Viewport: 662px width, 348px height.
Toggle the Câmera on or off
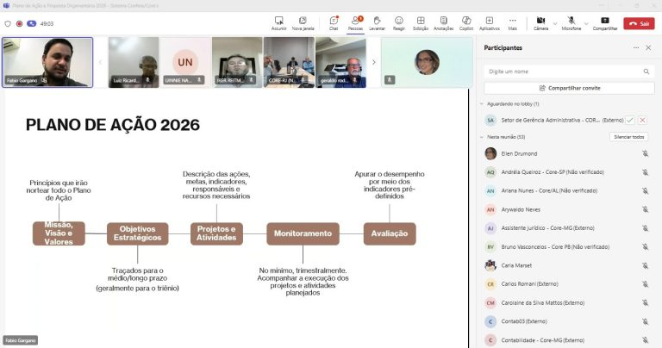(540, 22)
